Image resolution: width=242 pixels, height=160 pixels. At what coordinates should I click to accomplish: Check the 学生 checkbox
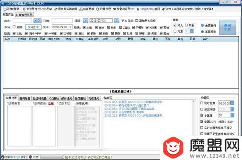pyautogui.click(x=186, y=25)
